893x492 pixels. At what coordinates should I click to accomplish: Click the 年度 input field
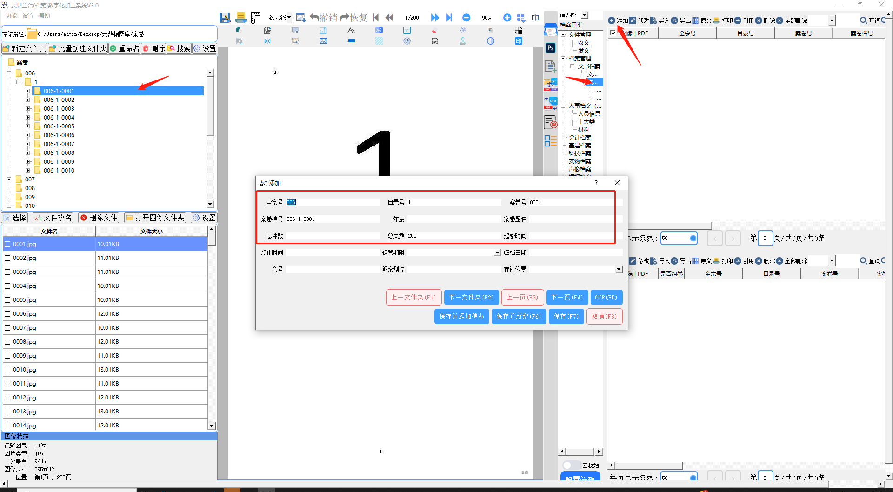[x=454, y=219]
